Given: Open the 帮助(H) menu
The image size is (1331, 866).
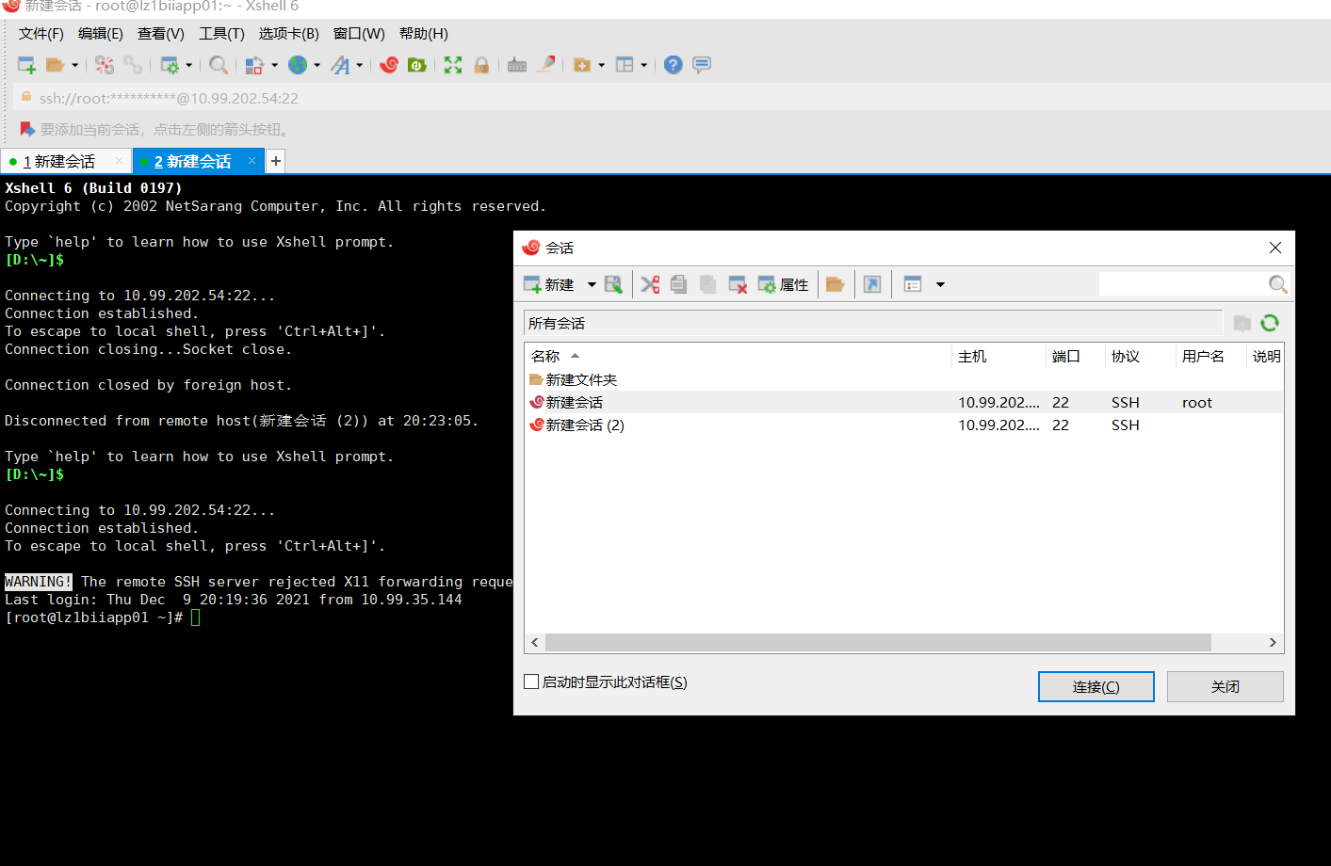Looking at the screenshot, I should [x=424, y=34].
